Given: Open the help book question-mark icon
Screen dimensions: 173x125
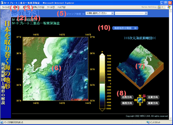Looking at the screenshot, I should [28, 13].
